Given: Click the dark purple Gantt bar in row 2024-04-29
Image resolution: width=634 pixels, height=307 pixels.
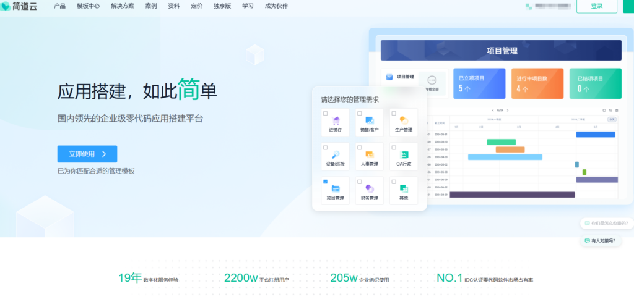Looking at the screenshot, I should pyautogui.click(x=512, y=195).
